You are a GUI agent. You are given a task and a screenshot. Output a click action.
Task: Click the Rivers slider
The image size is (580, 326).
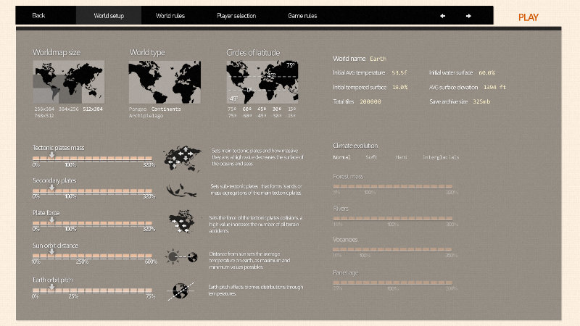(392, 218)
